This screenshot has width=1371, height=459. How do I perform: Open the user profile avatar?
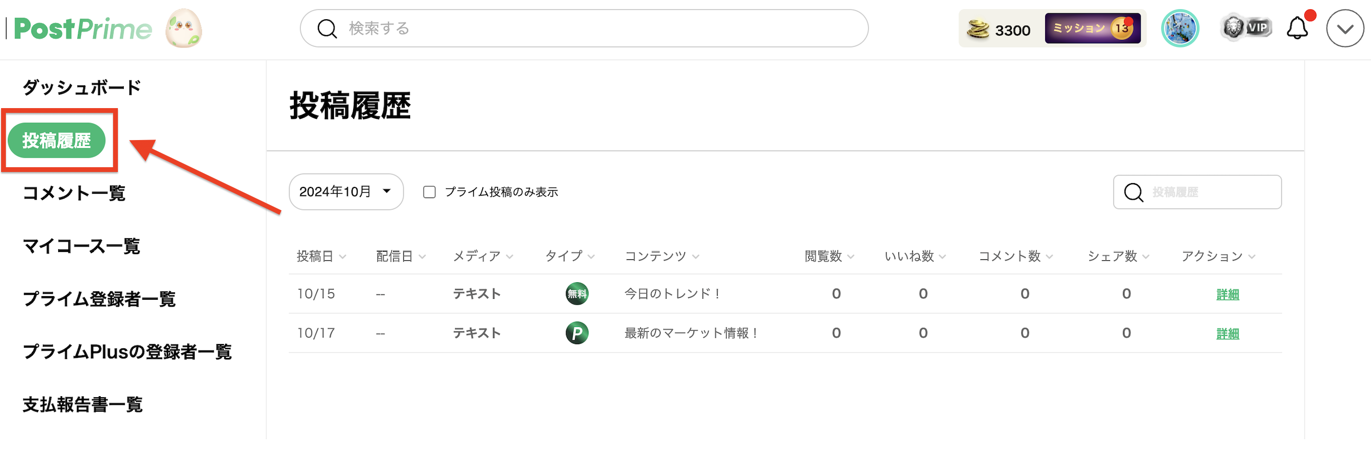pyautogui.click(x=1179, y=29)
